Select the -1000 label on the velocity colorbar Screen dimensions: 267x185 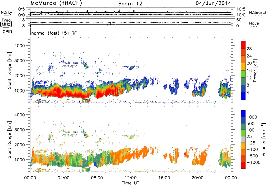pos(253,162)
